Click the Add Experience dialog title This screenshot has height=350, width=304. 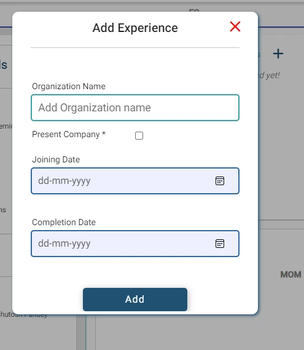[x=135, y=28]
